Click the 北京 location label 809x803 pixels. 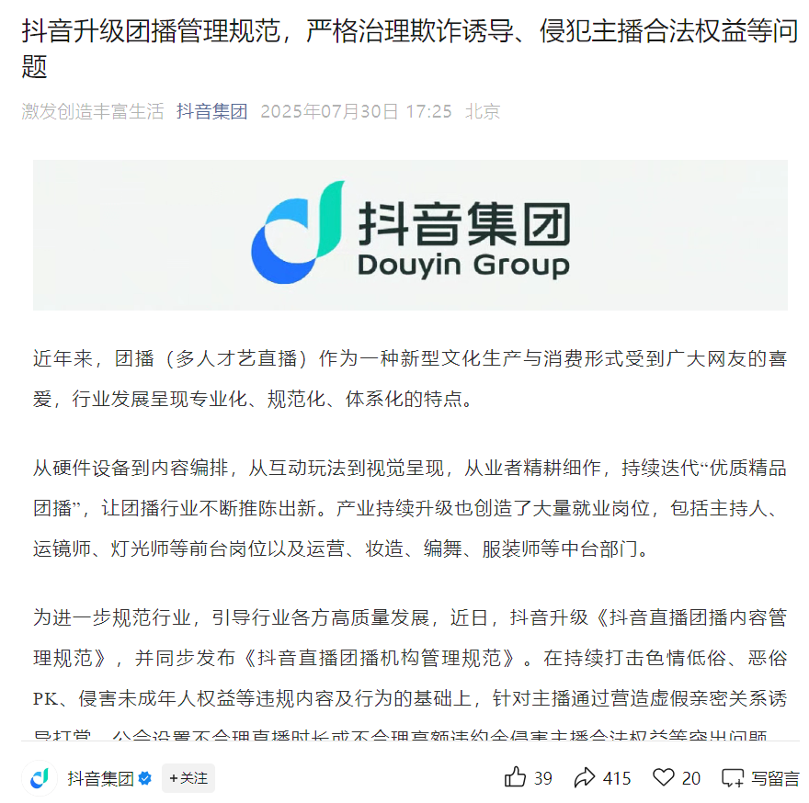click(483, 111)
